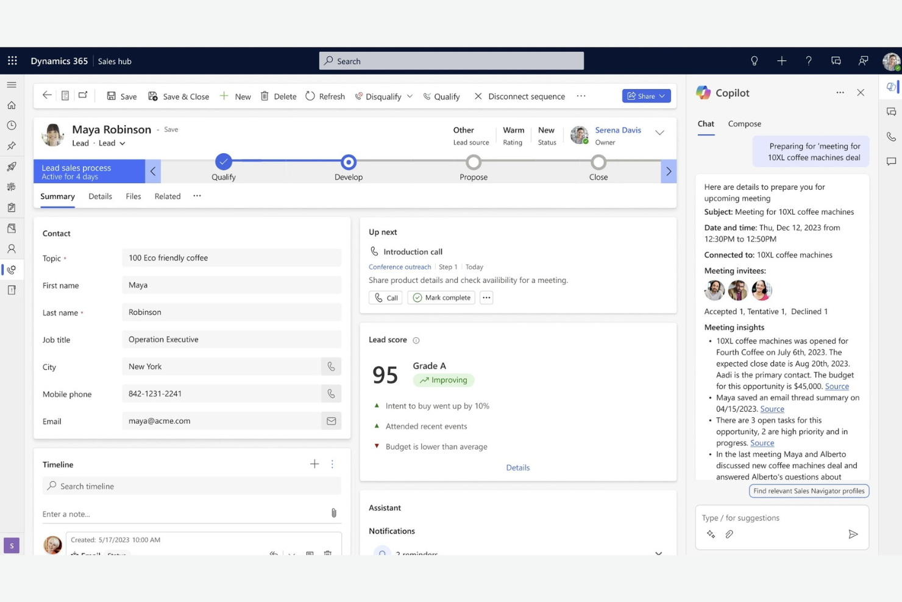Screen dimensions: 902x602
Task: Open command bar overflow ellipsis
Action: point(581,96)
